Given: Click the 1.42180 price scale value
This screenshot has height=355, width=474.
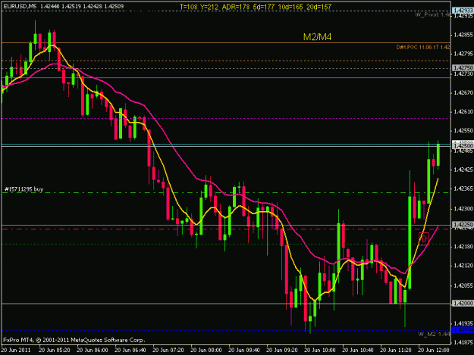Looking at the screenshot, I should coord(463,247).
